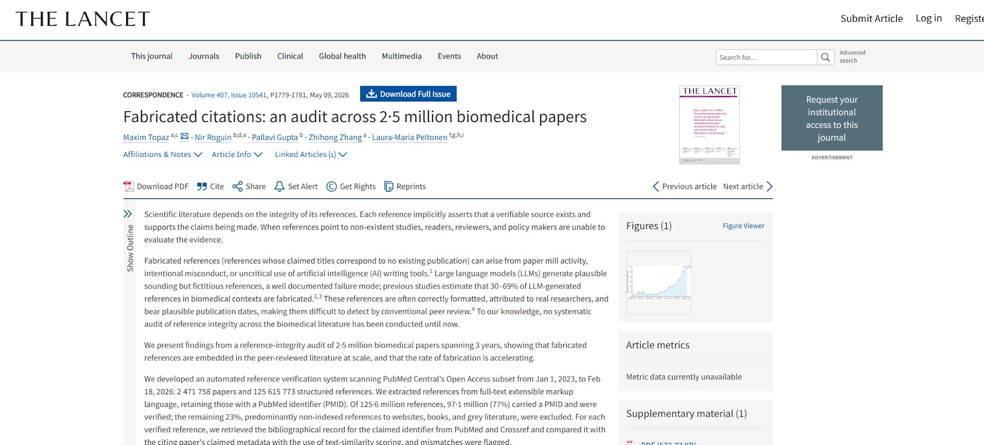Screen dimensions: 984x445
Task: Click the search magnifier icon
Action: click(x=825, y=57)
